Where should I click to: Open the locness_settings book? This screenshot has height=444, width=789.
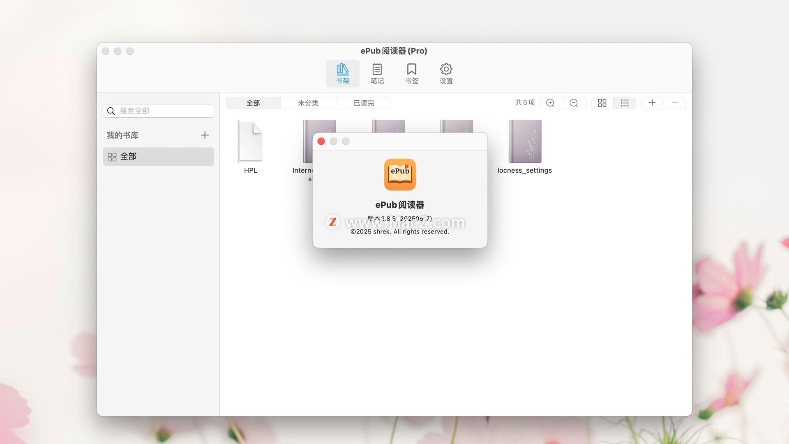coord(525,141)
